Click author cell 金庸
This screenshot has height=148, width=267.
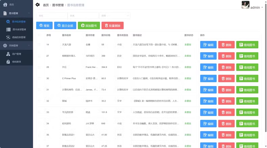(88, 45)
